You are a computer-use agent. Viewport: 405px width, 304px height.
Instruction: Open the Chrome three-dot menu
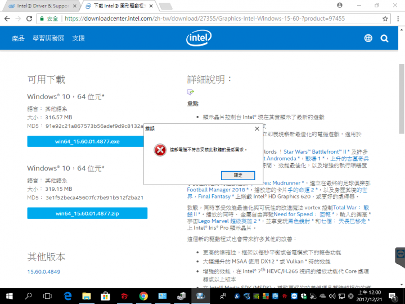pyautogui.click(x=398, y=19)
